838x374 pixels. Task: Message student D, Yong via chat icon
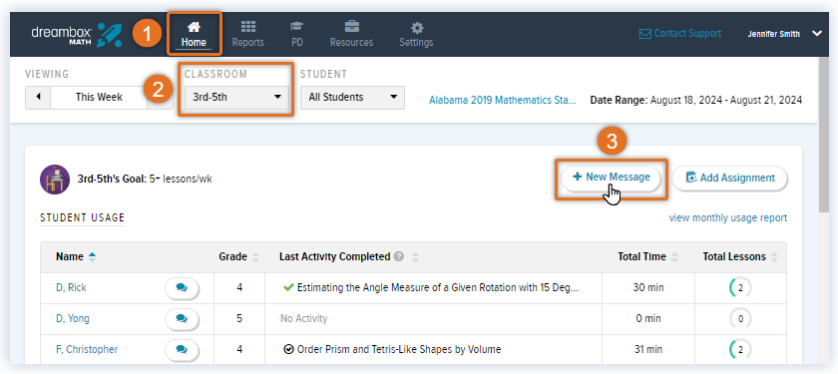tap(182, 318)
